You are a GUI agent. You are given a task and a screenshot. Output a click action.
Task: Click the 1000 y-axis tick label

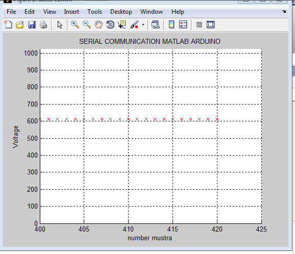pyautogui.click(x=31, y=53)
